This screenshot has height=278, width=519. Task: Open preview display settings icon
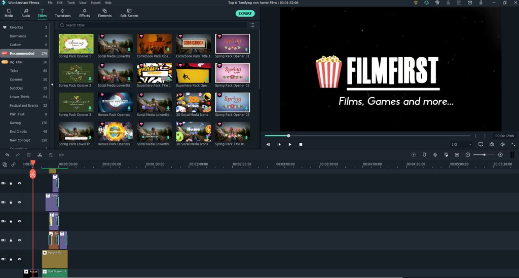[480, 144]
